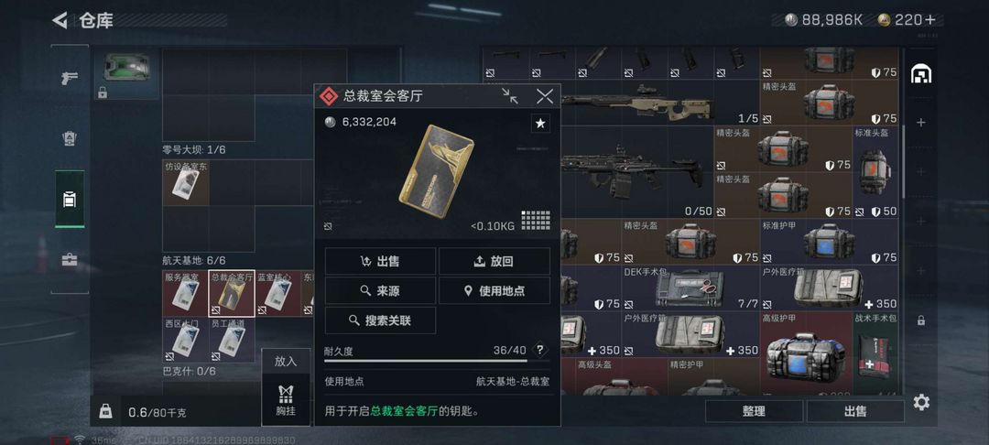This screenshot has width=989, height=445.
Task: Click the 放回 button
Action: pos(494,261)
